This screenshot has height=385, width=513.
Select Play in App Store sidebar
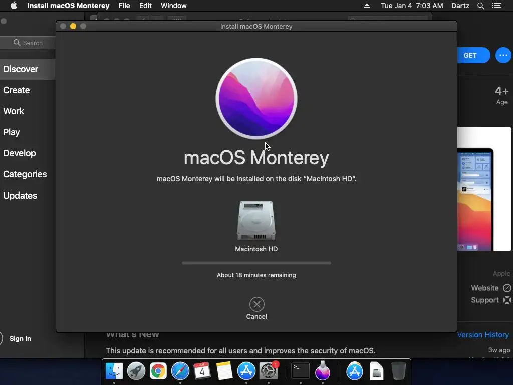[x=12, y=132]
